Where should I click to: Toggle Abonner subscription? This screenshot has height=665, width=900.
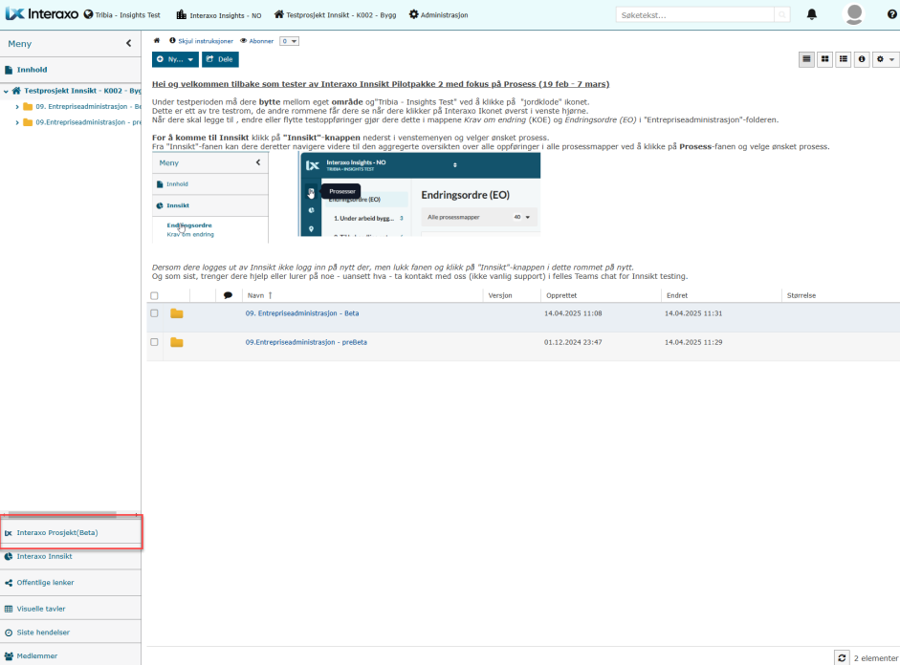point(256,41)
